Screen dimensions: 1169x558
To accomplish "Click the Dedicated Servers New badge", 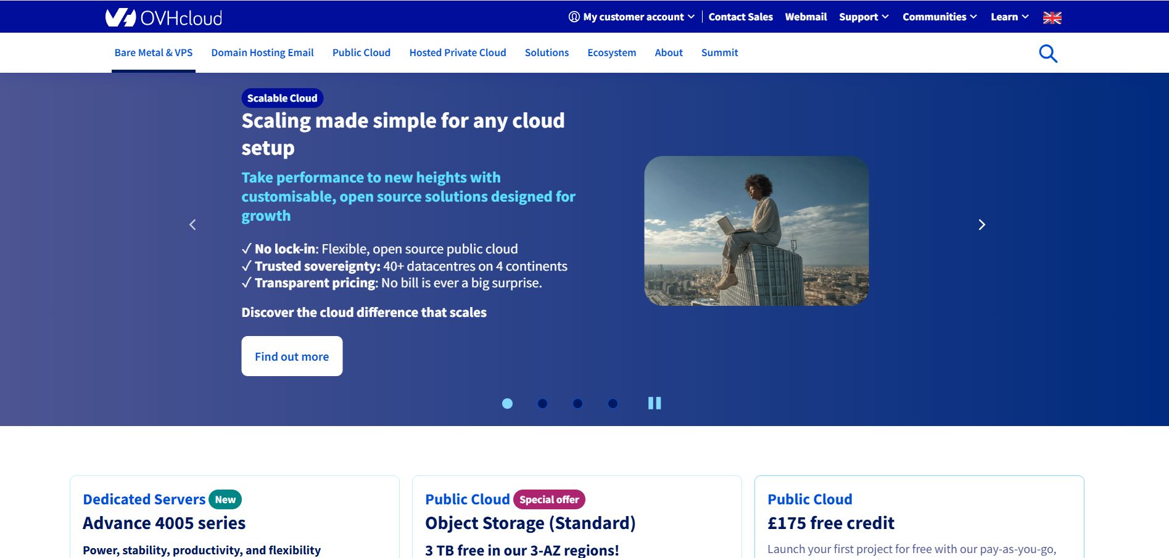I will click(x=225, y=499).
